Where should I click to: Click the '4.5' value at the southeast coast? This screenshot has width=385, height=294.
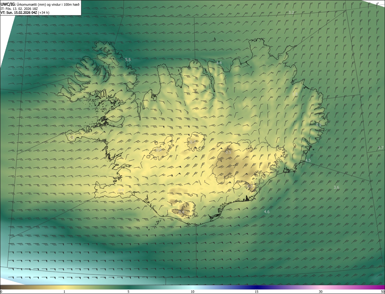click(308, 161)
